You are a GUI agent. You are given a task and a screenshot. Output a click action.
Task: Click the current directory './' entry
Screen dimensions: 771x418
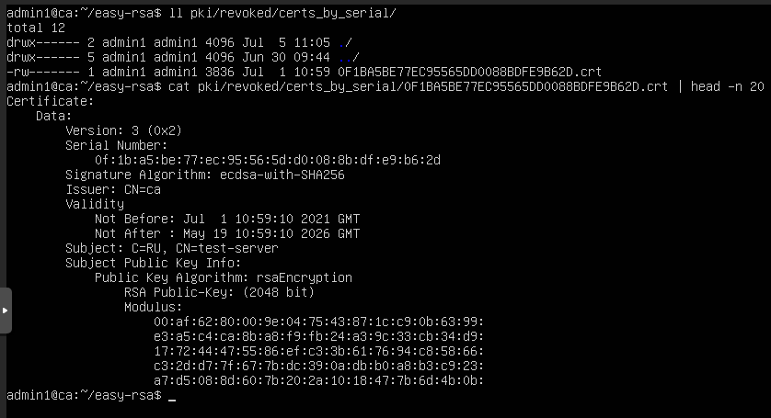pos(345,42)
